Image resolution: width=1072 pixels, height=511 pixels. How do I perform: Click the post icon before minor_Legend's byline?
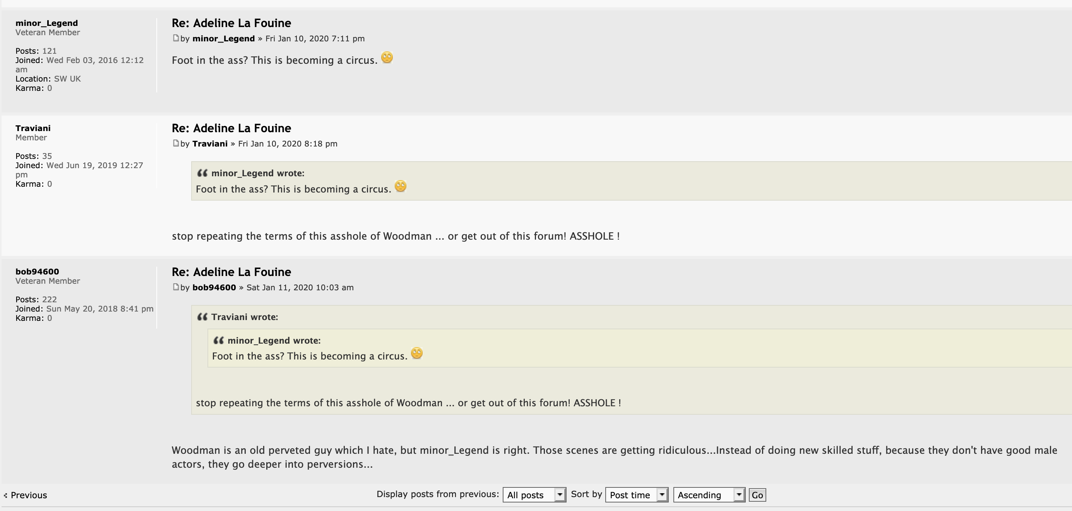pyautogui.click(x=176, y=38)
